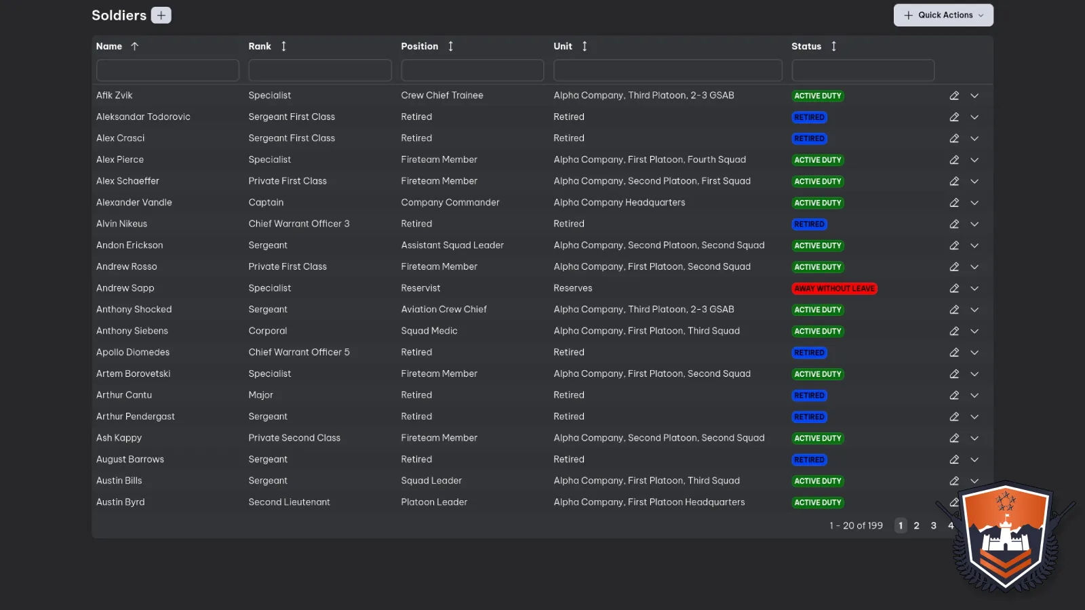Sort by Name using arrow icon
This screenshot has height=610, width=1085.
click(134, 46)
